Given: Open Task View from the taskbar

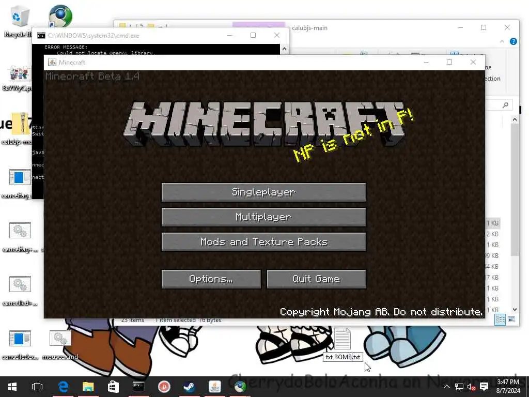Looking at the screenshot, I should coord(37,387).
